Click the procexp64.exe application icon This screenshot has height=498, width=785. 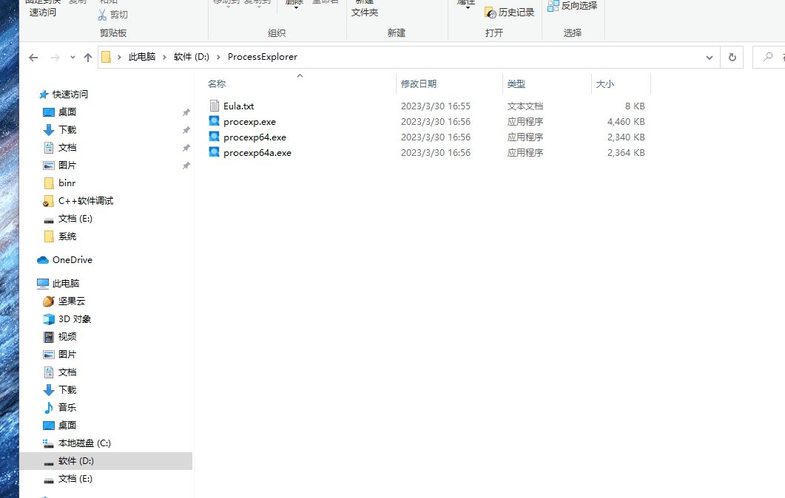[215, 137]
